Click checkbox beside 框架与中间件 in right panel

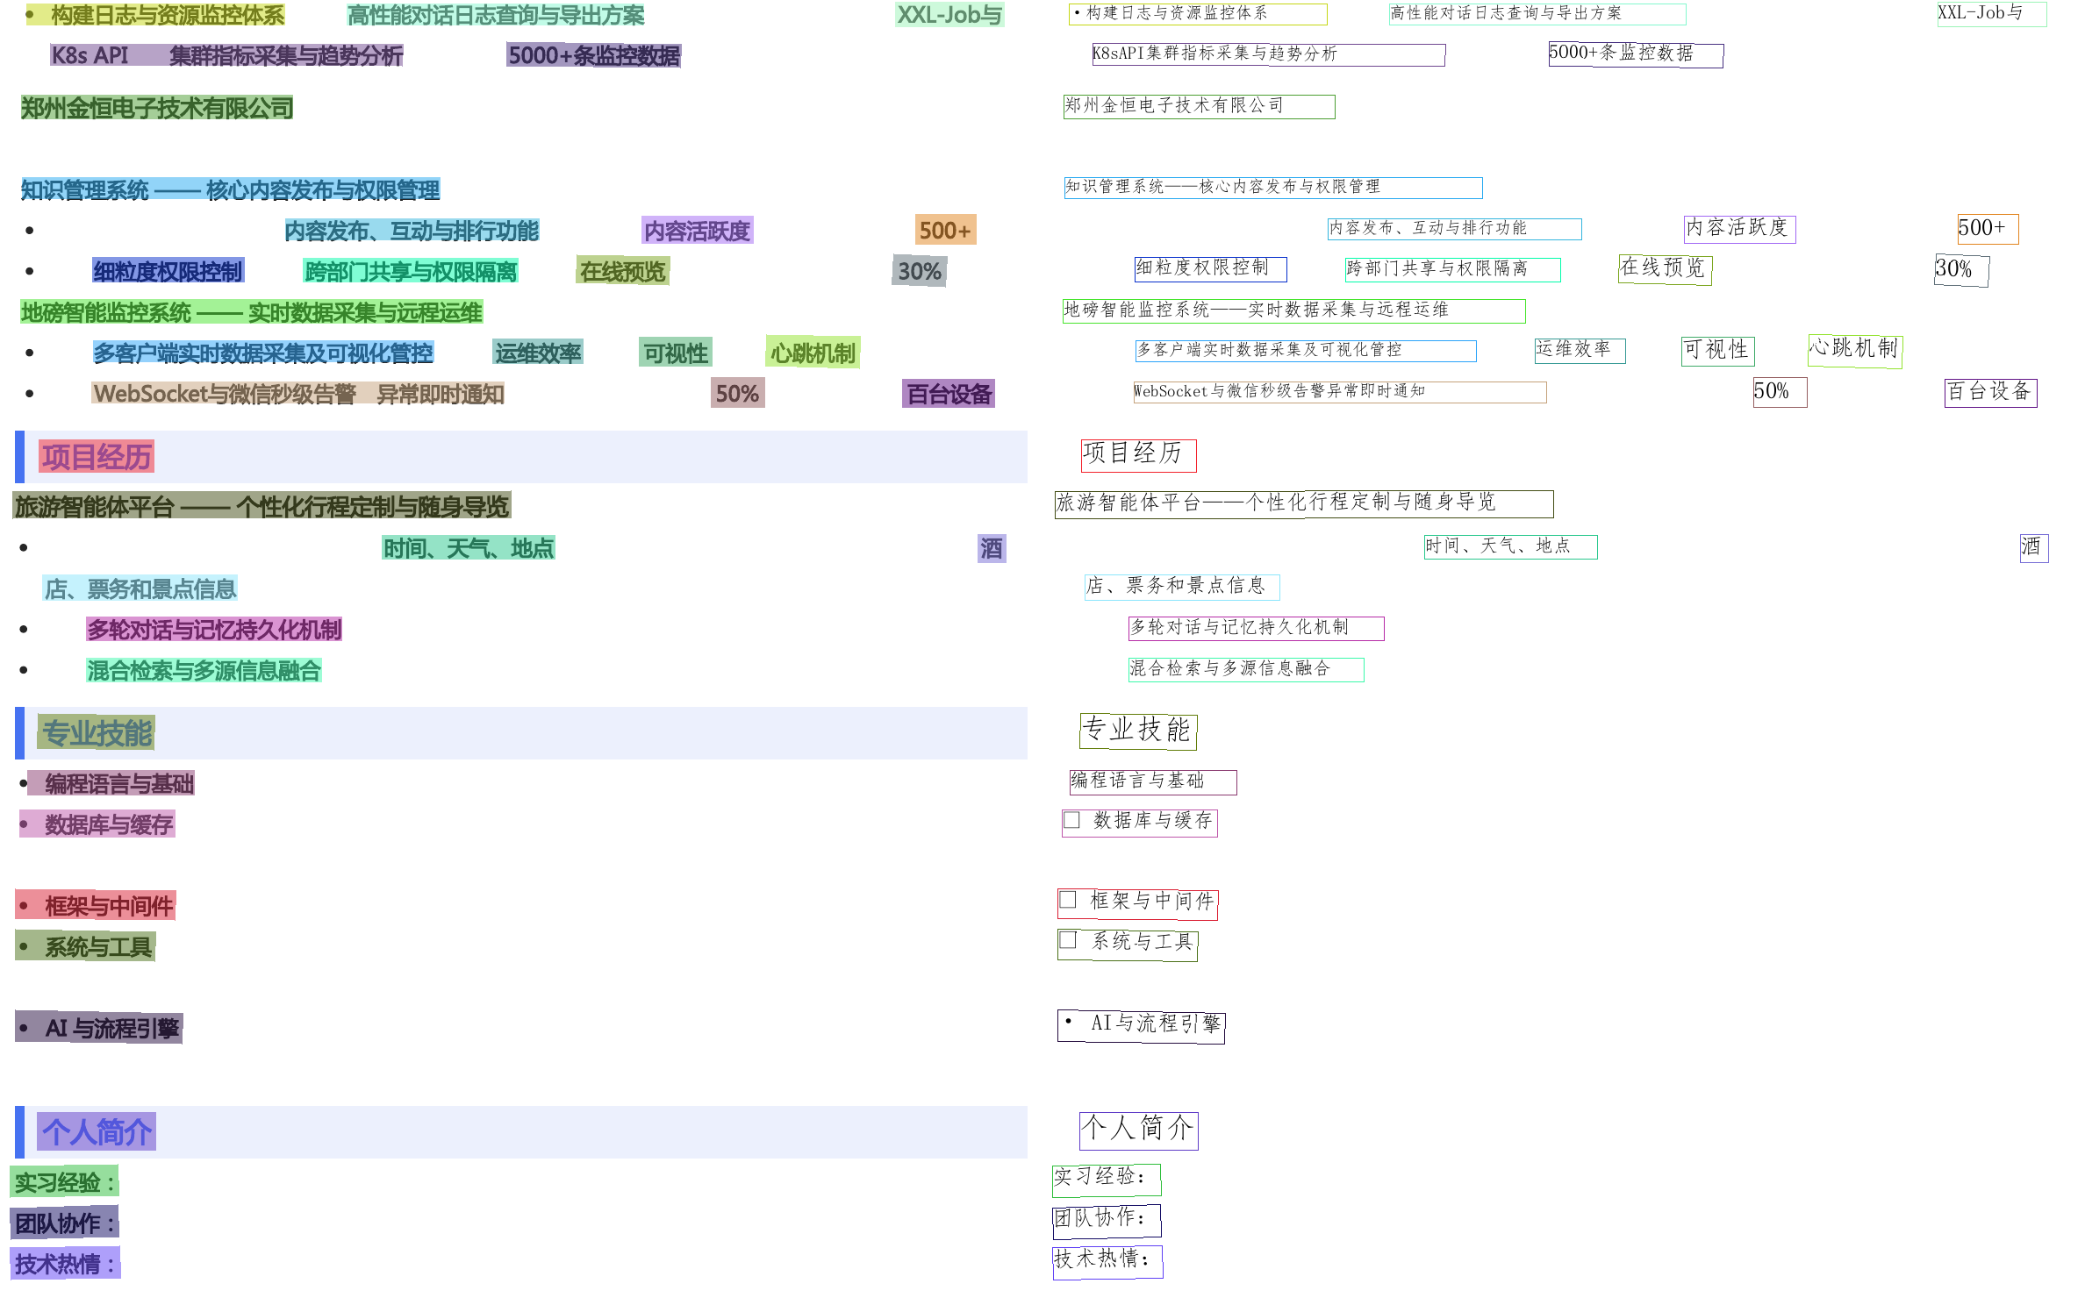pyautogui.click(x=1068, y=900)
